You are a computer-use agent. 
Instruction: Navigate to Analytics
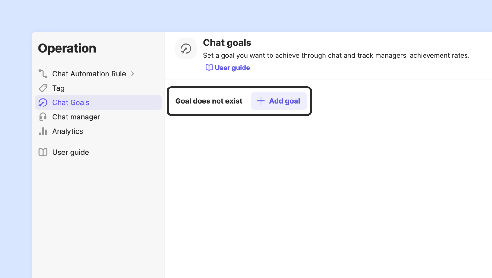(x=67, y=131)
